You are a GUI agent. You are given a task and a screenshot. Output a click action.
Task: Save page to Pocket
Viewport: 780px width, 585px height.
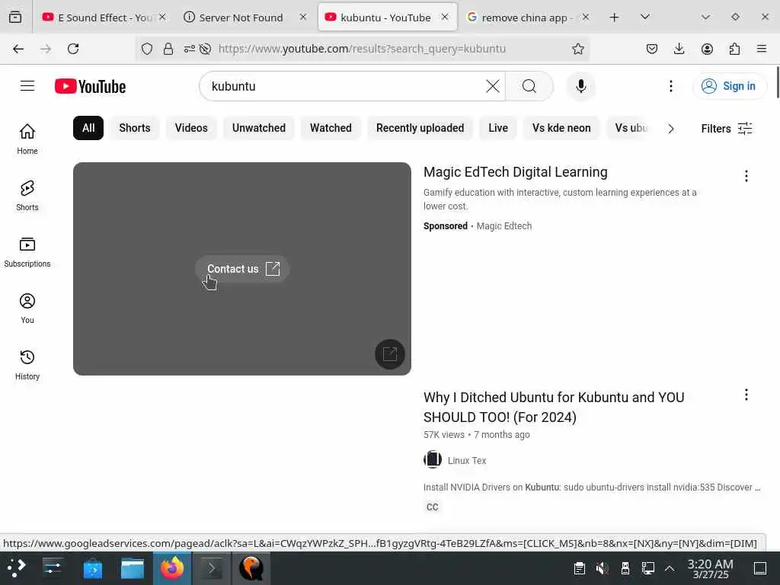click(652, 49)
